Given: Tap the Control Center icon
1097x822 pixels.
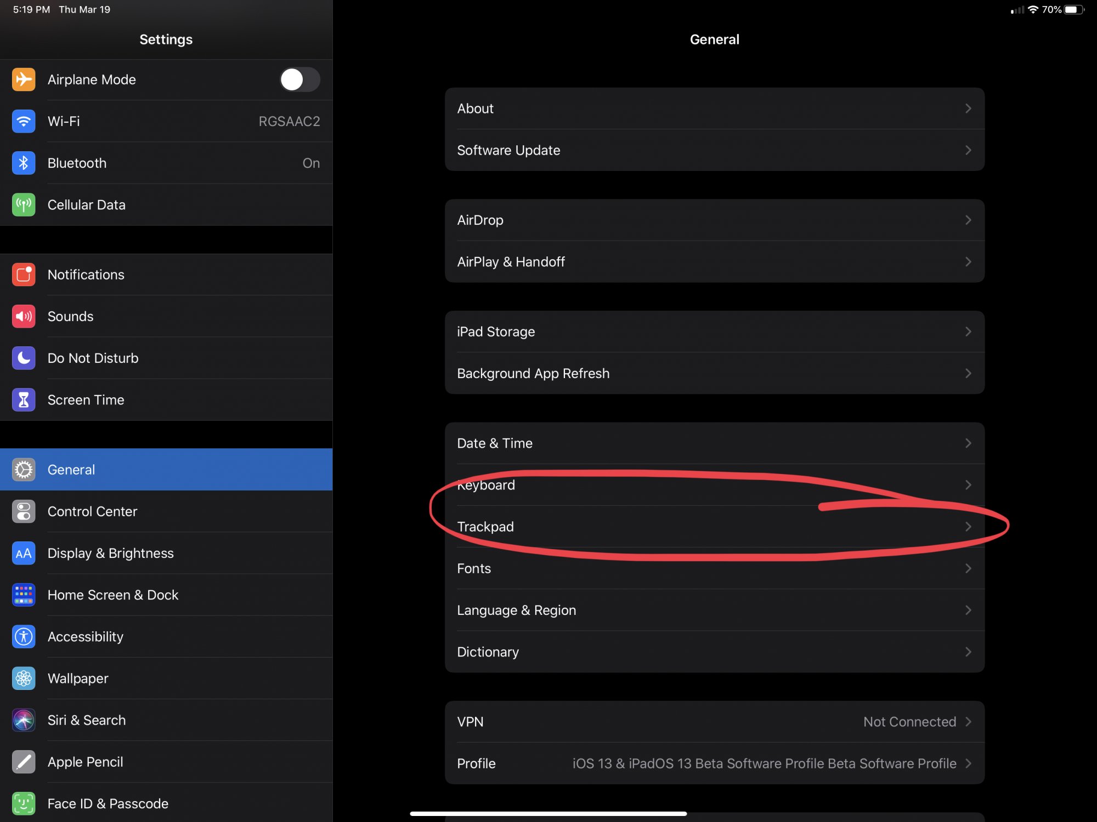Looking at the screenshot, I should pos(24,511).
